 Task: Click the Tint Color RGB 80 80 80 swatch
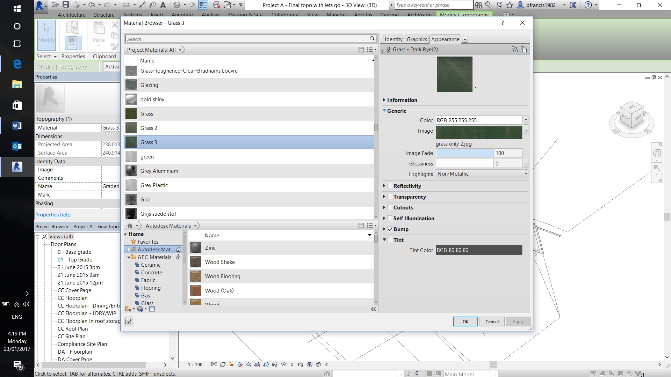(x=478, y=250)
